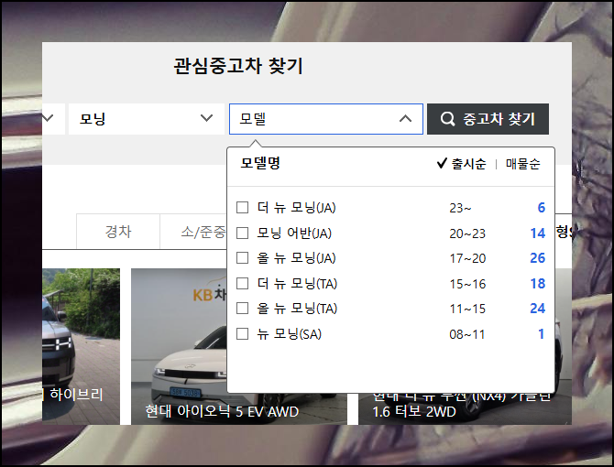Image resolution: width=614 pixels, height=467 pixels.
Task: Click the 23~ year range text
Action: point(460,208)
